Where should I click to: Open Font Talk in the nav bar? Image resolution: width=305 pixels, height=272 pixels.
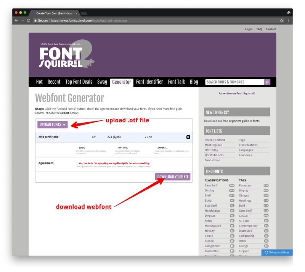(x=177, y=82)
